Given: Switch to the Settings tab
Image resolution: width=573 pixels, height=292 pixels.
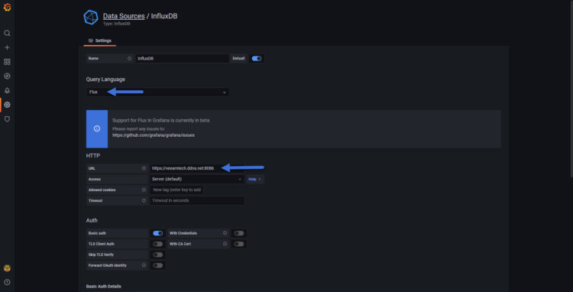Looking at the screenshot, I should click(x=100, y=41).
